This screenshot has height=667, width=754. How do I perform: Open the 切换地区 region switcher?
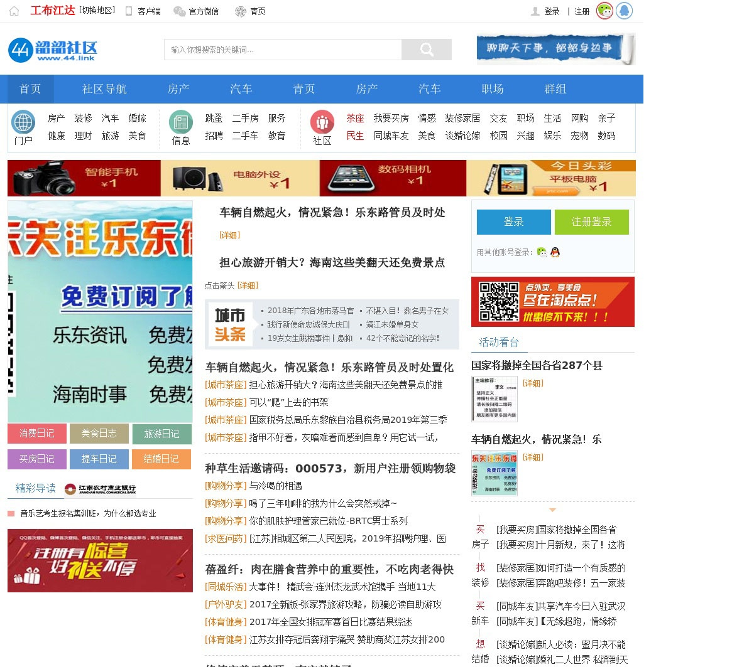click(97, 11)
